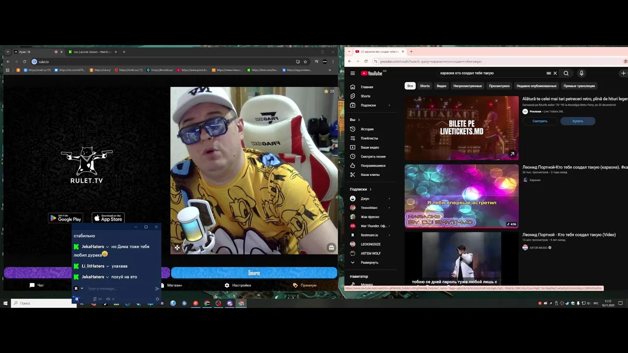Click the gift icon on the webcam video
The image size is (628, 353).
click(331, 248)
